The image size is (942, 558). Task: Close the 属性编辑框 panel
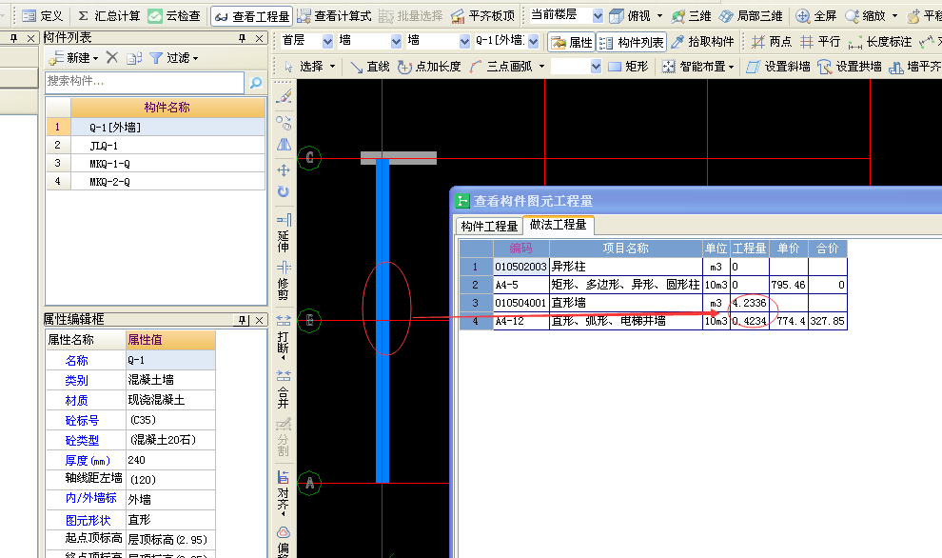259,320
